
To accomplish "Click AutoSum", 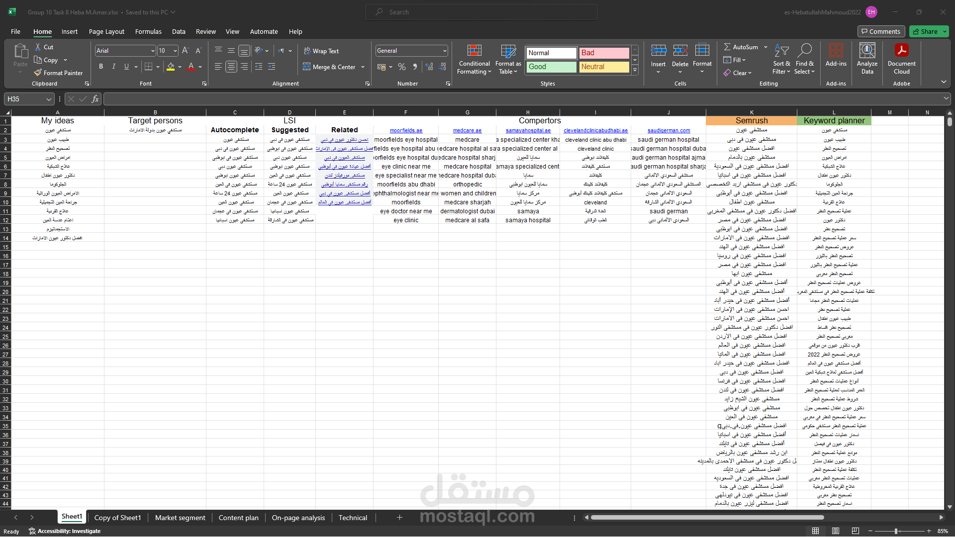I will 741,47.
